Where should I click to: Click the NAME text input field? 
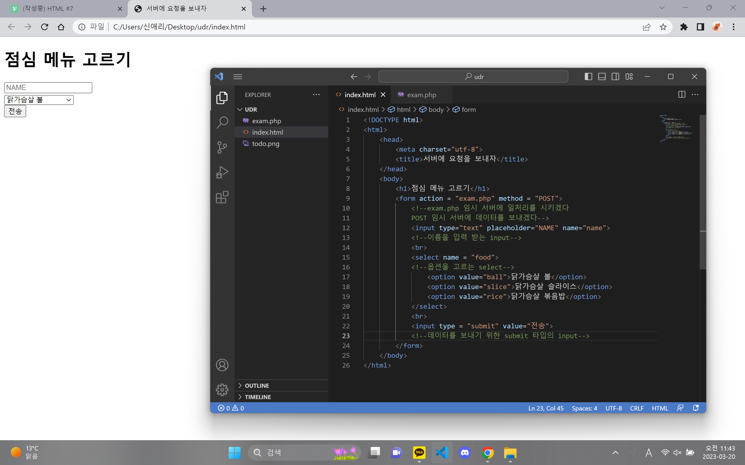48,87
